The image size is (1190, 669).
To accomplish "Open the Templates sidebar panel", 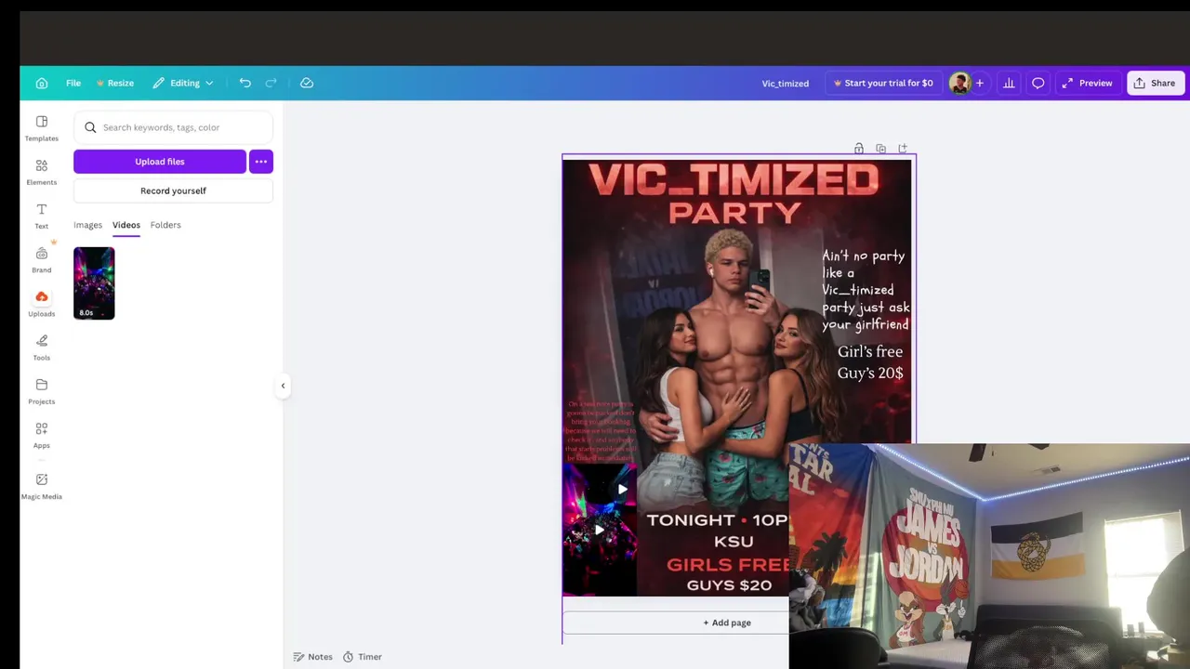I will pos(41,128).
